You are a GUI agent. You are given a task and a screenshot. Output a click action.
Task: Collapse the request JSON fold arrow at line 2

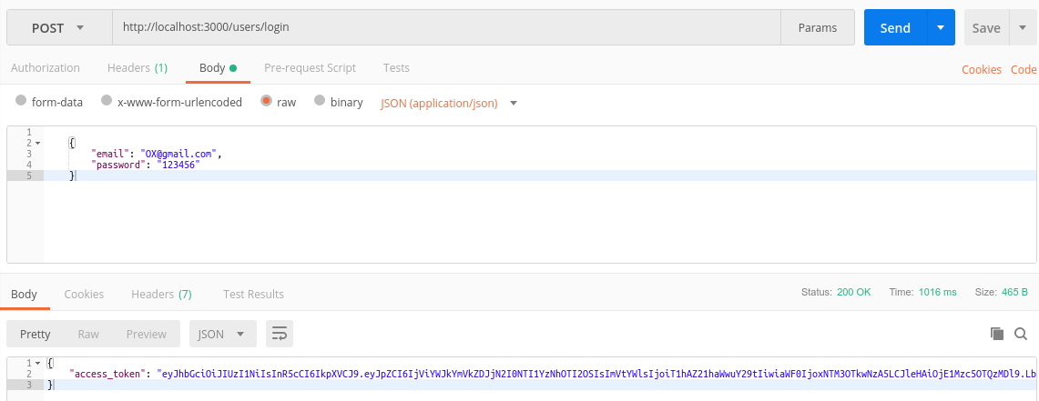point(37,143)
